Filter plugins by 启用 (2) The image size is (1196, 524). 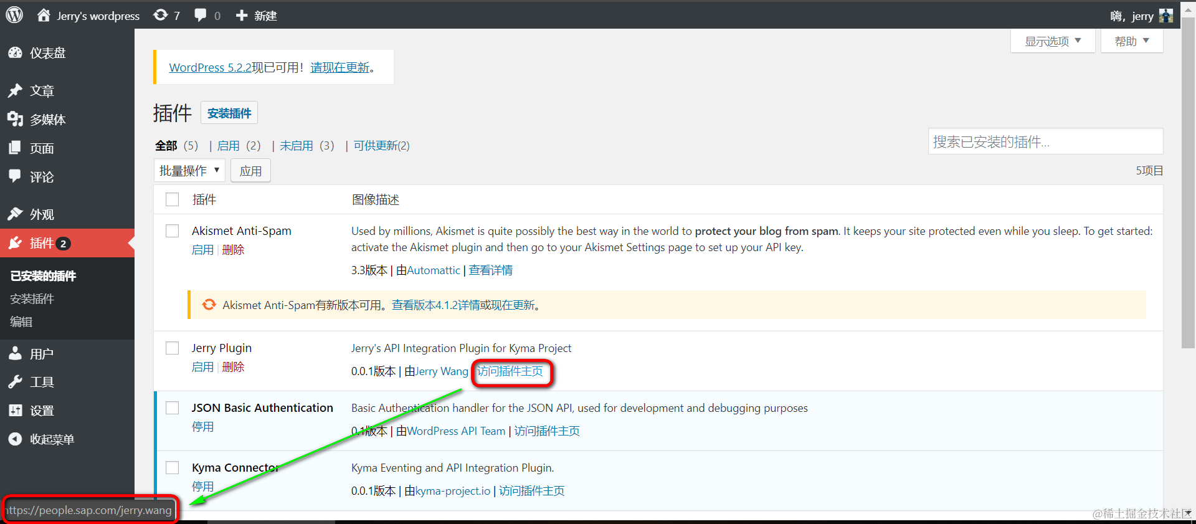(239, 145)
